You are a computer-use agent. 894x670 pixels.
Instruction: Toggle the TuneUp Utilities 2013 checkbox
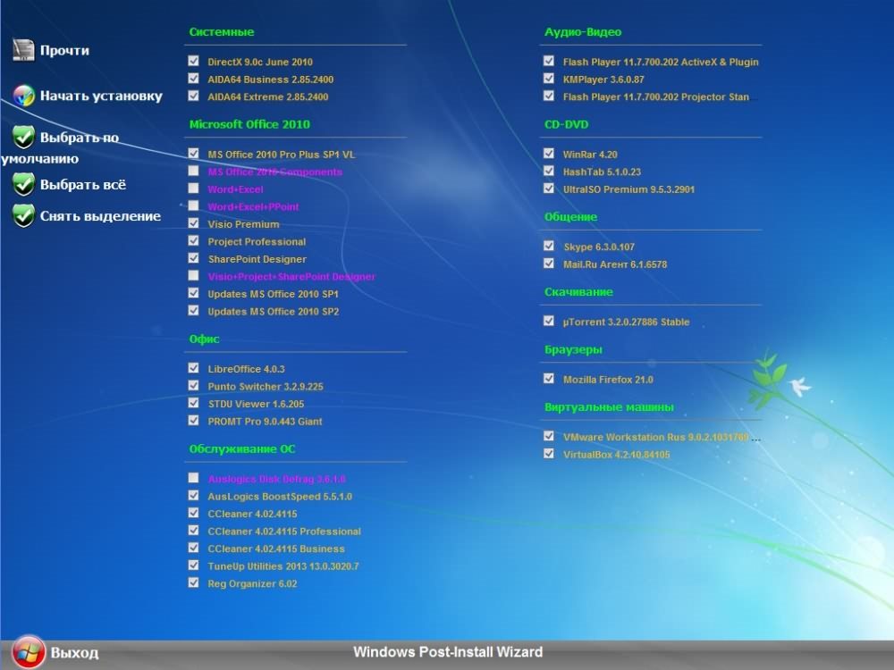pyautogui.click(x=194, y=565)
